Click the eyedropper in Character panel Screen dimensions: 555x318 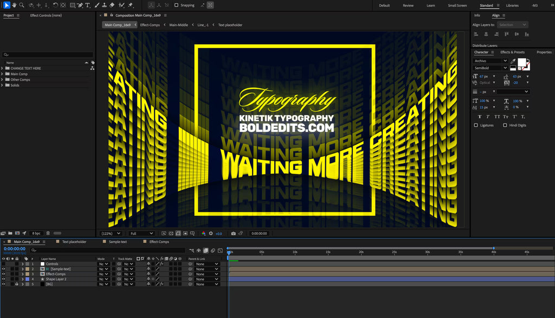tap(513, 61)
